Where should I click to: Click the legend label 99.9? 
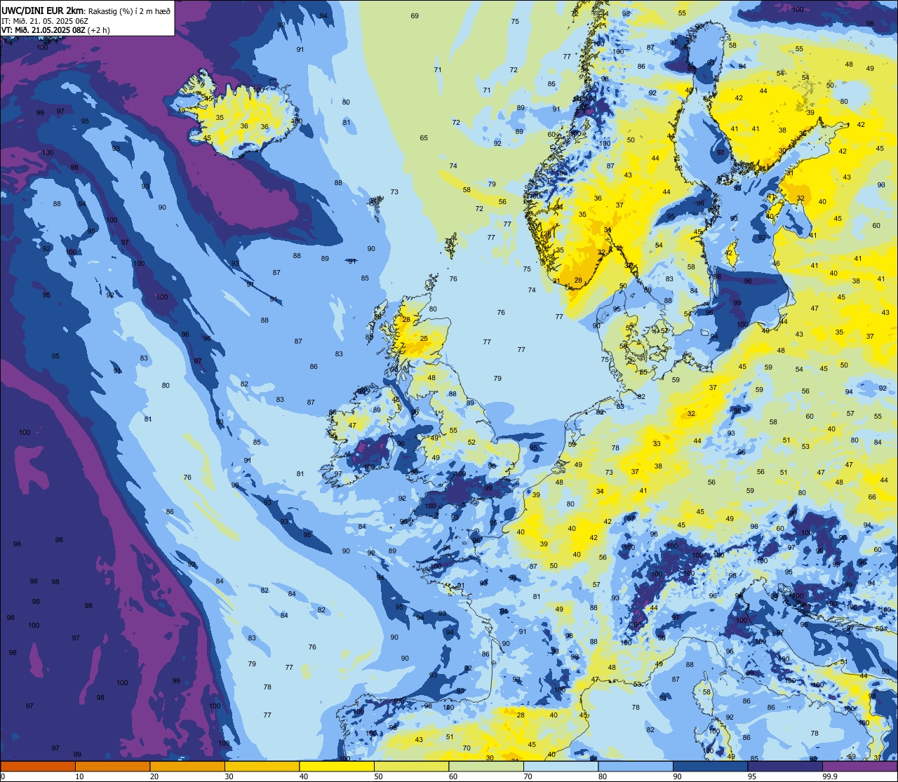pyautogui.click(x=830, y=776)
